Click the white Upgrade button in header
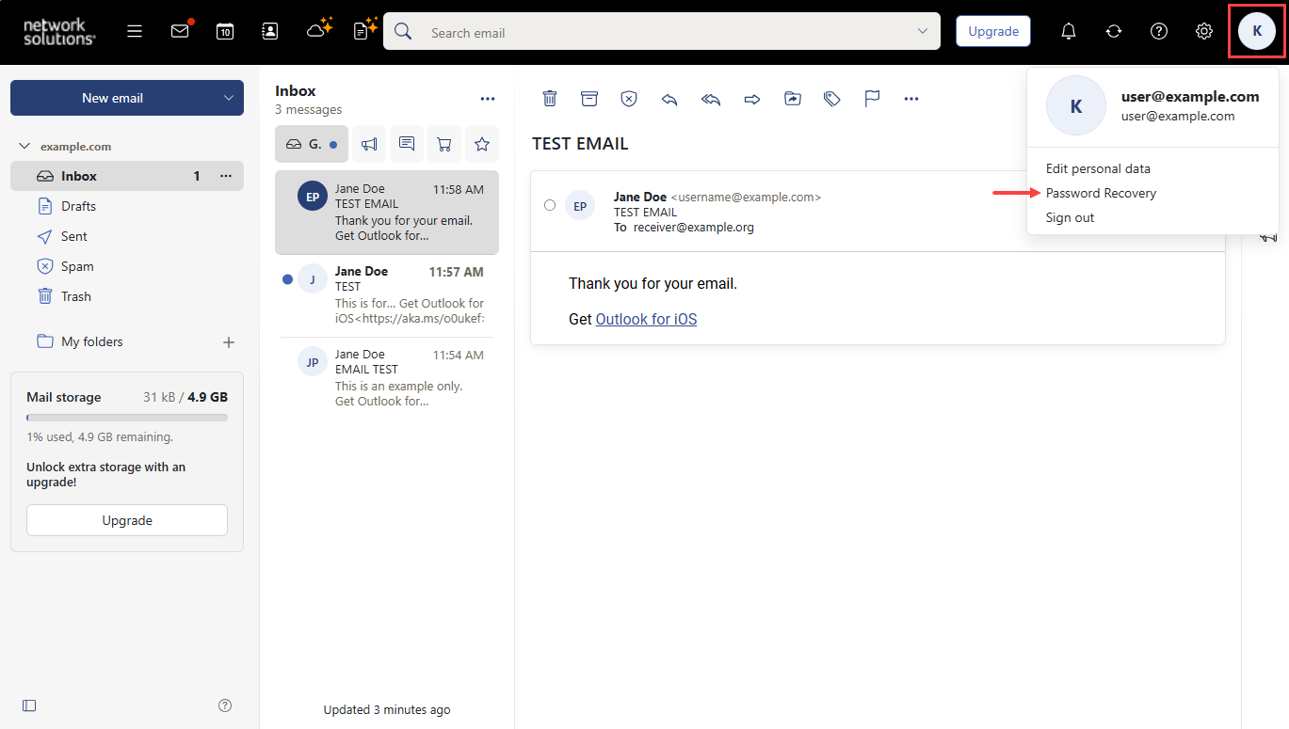Image resolution: width=1289 pixels, height=729 pixels. (x=993, y=31)
